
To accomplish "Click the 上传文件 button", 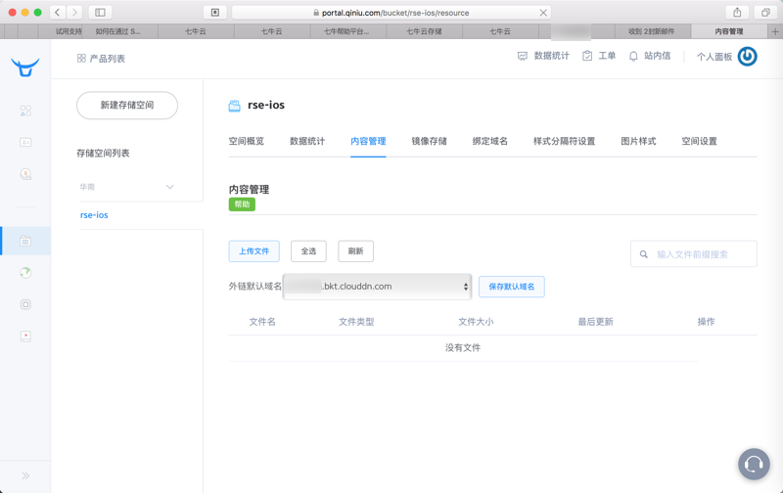I will pyautogui.click(x=254, y=251).
